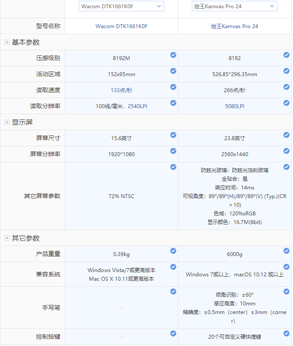Toggle the checkmark for Wacom 兼容系统 cell
293x346 pixels.
pos(173,267)
